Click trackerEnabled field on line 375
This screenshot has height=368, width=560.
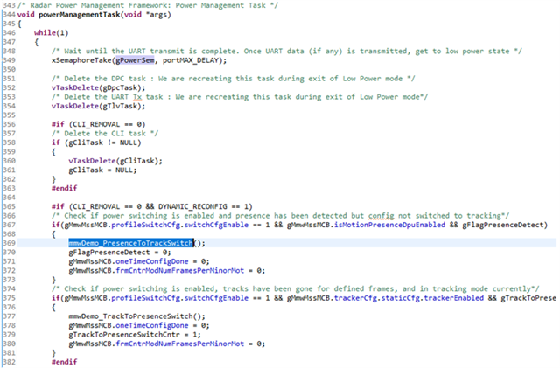(453, 298)
